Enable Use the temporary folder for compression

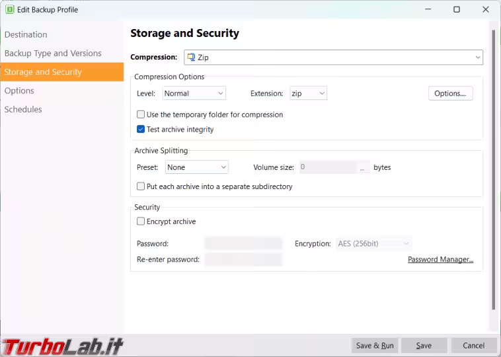click(x=141, y=114)
